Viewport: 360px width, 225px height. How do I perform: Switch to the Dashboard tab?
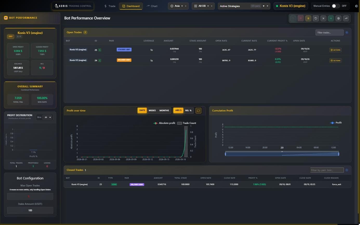point(131,6)
